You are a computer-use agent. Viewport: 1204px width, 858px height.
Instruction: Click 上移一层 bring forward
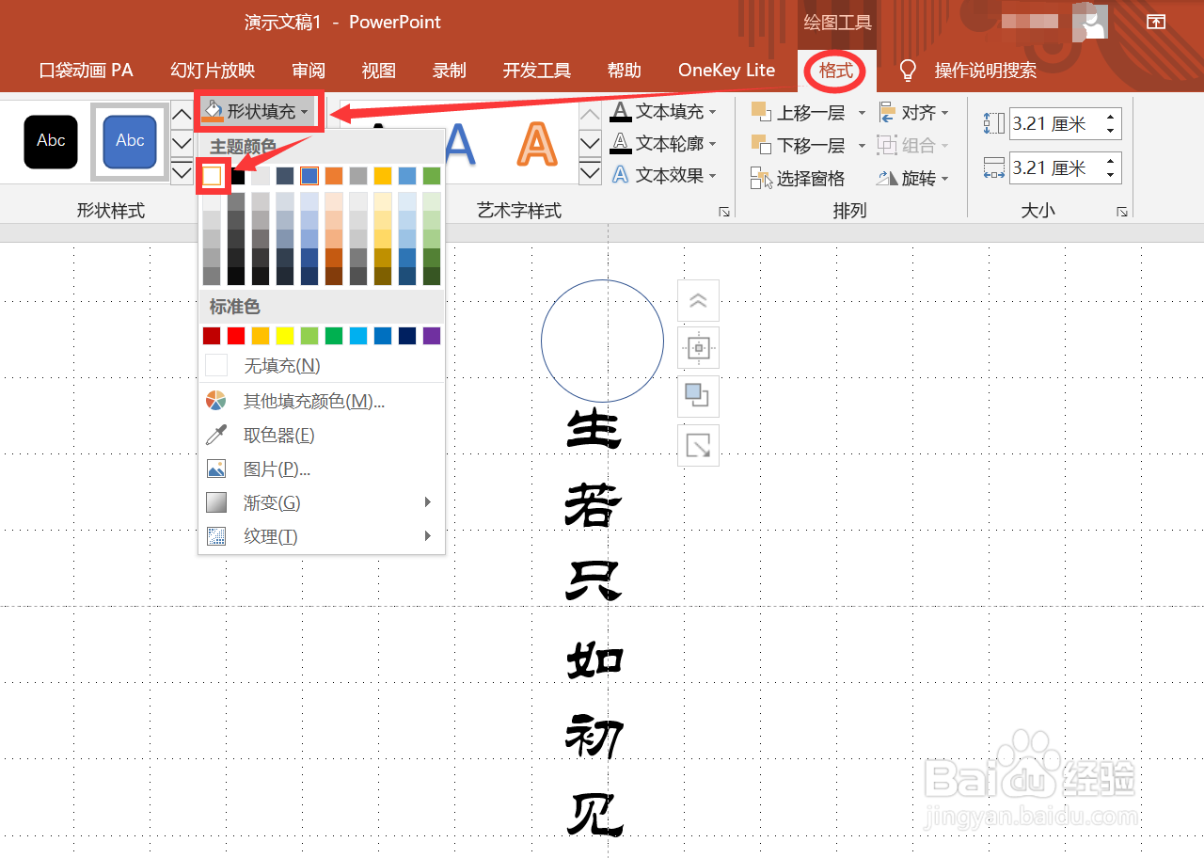(798, 113)
